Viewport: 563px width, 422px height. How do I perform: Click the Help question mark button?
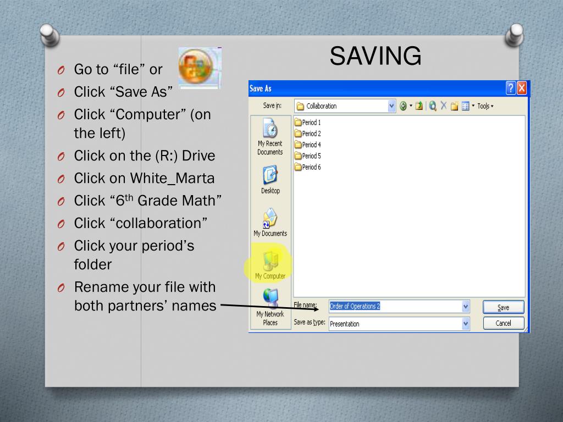click(511, 88)
